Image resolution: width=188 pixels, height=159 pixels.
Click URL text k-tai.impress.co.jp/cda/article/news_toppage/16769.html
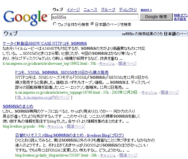pos(58,92)
